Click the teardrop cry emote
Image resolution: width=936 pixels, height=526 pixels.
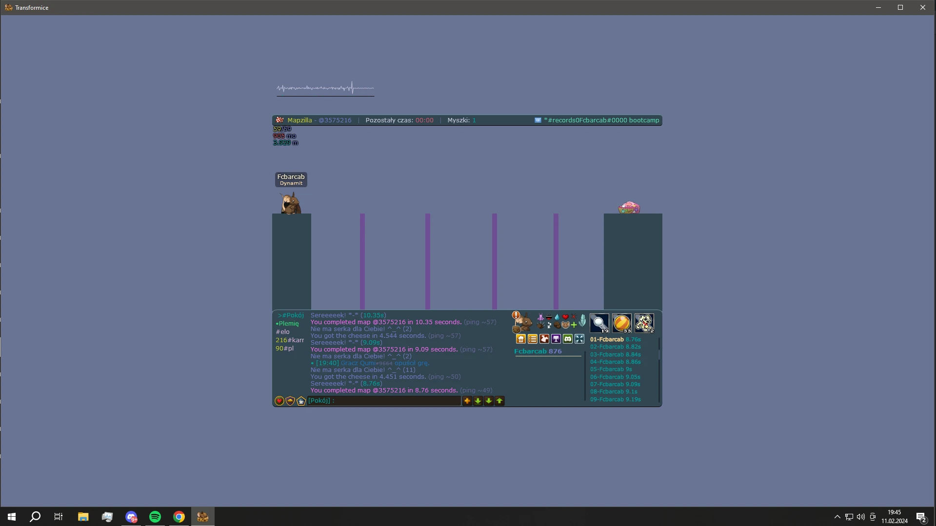557,317
